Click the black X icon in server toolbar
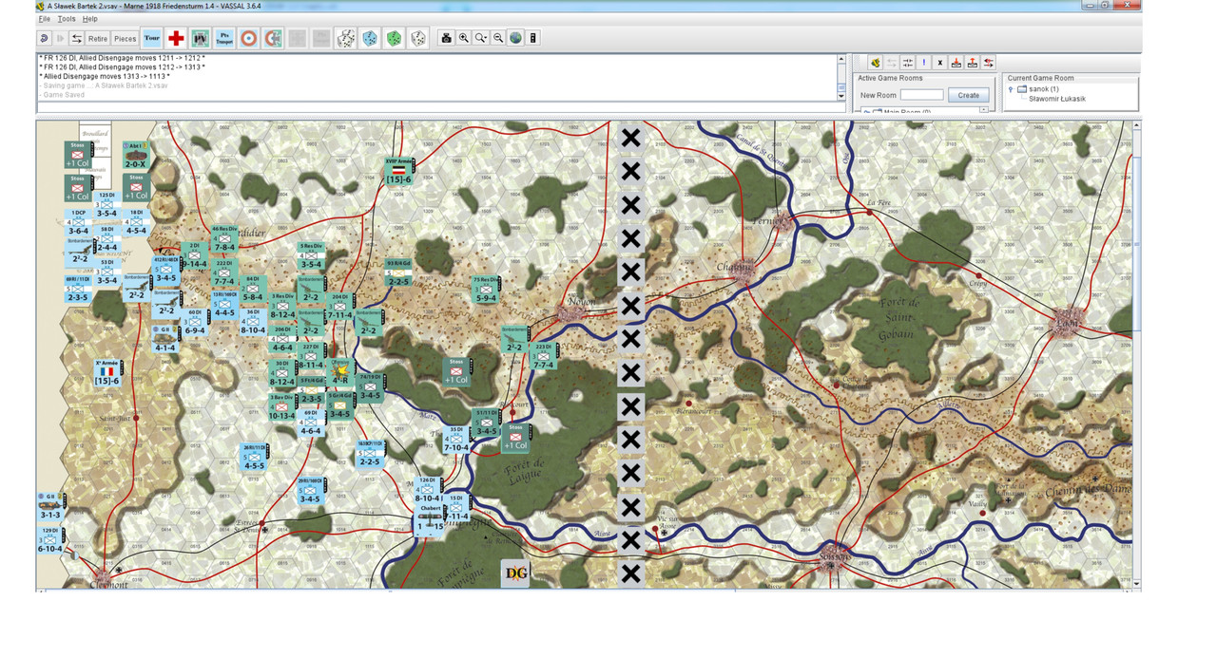 click(940, 63)
